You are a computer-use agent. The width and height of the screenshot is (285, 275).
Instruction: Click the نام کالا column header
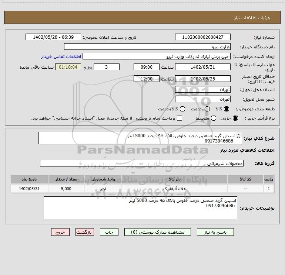coord(174,179)
